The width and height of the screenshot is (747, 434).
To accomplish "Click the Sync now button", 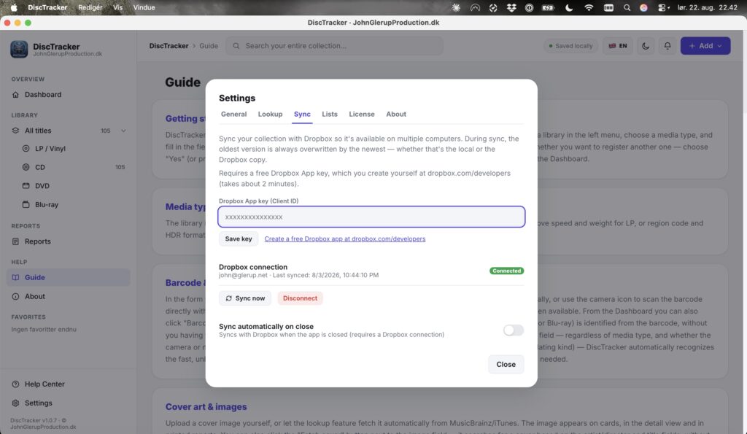I will coord(245,298).
